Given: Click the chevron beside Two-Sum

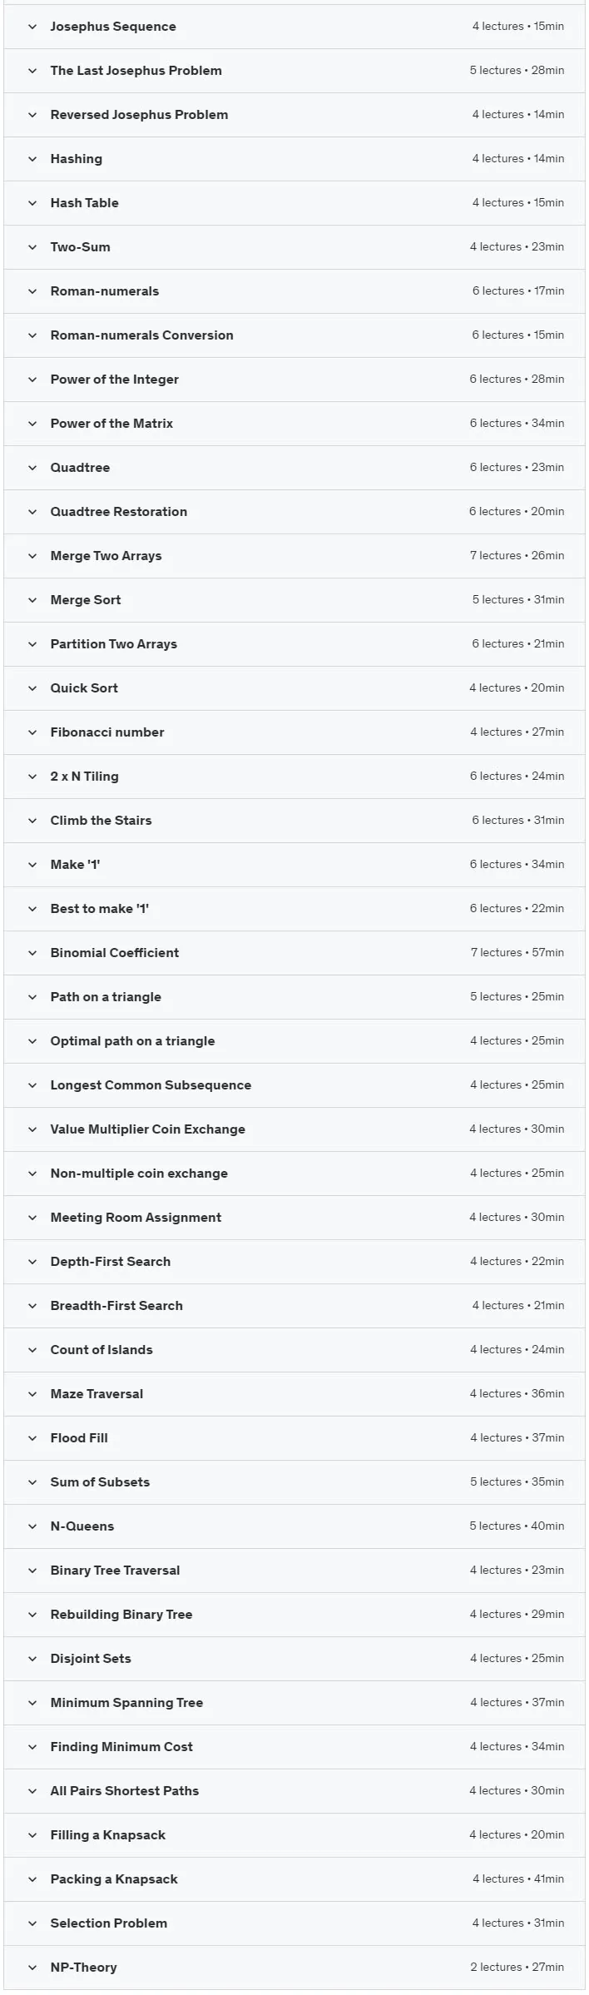Looking at the screenshot, I should (x=32, y=247).
